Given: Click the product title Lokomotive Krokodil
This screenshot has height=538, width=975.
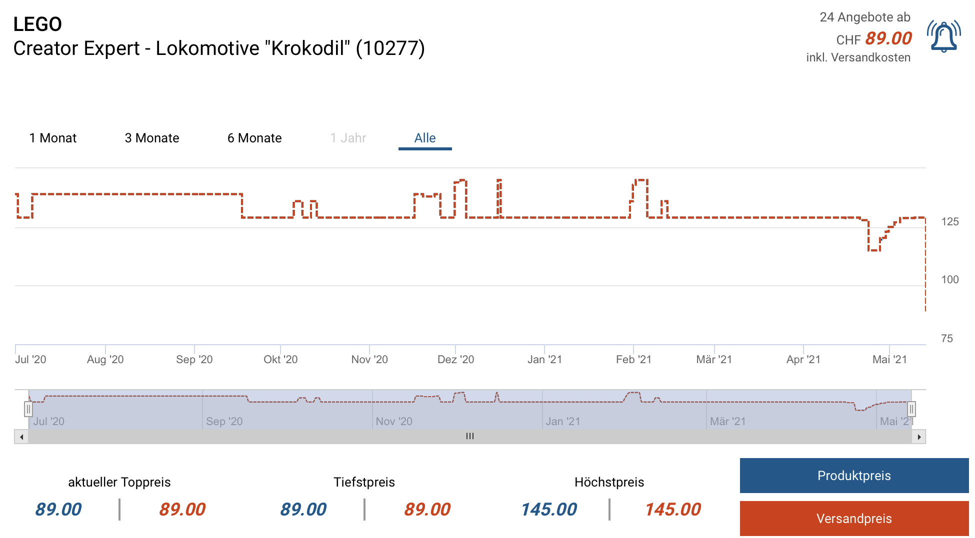Looking at the screenshot, I should 219,48.
